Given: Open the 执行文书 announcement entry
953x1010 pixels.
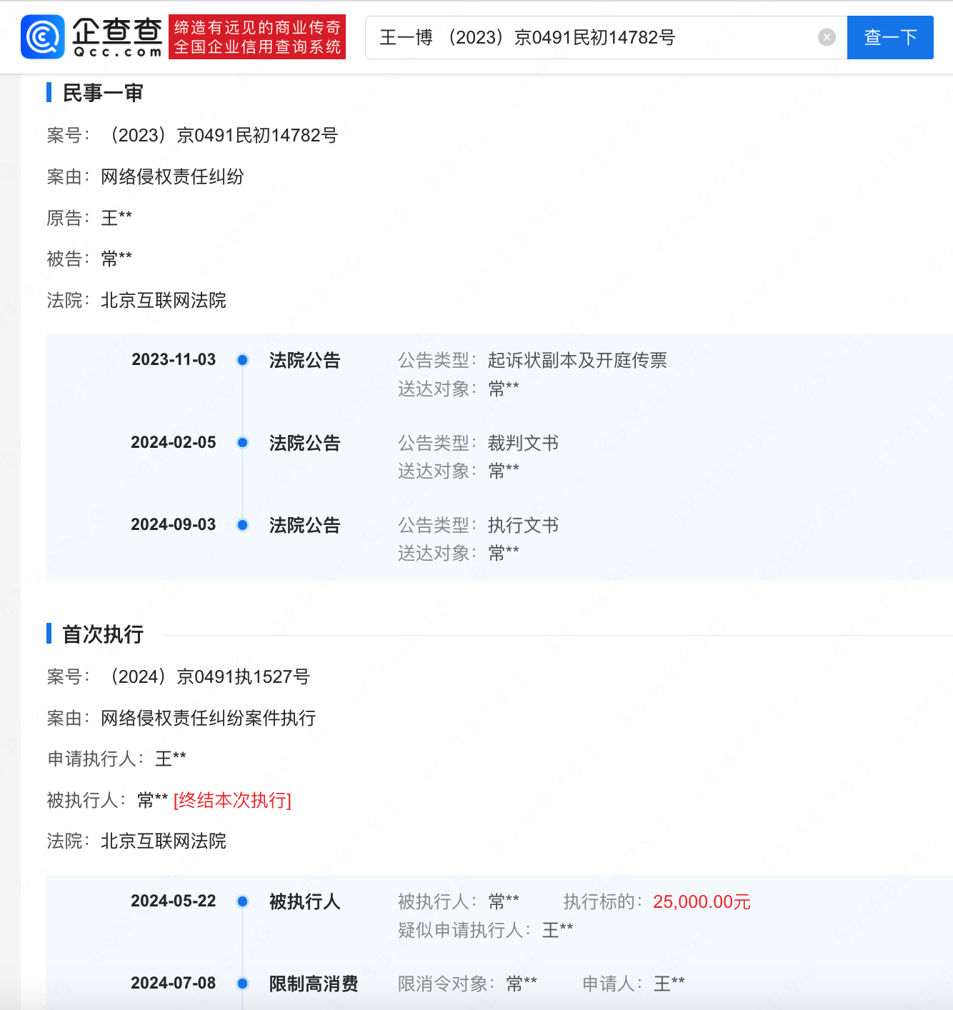Looking at the screenshot, I should click(x=523, y=525).
